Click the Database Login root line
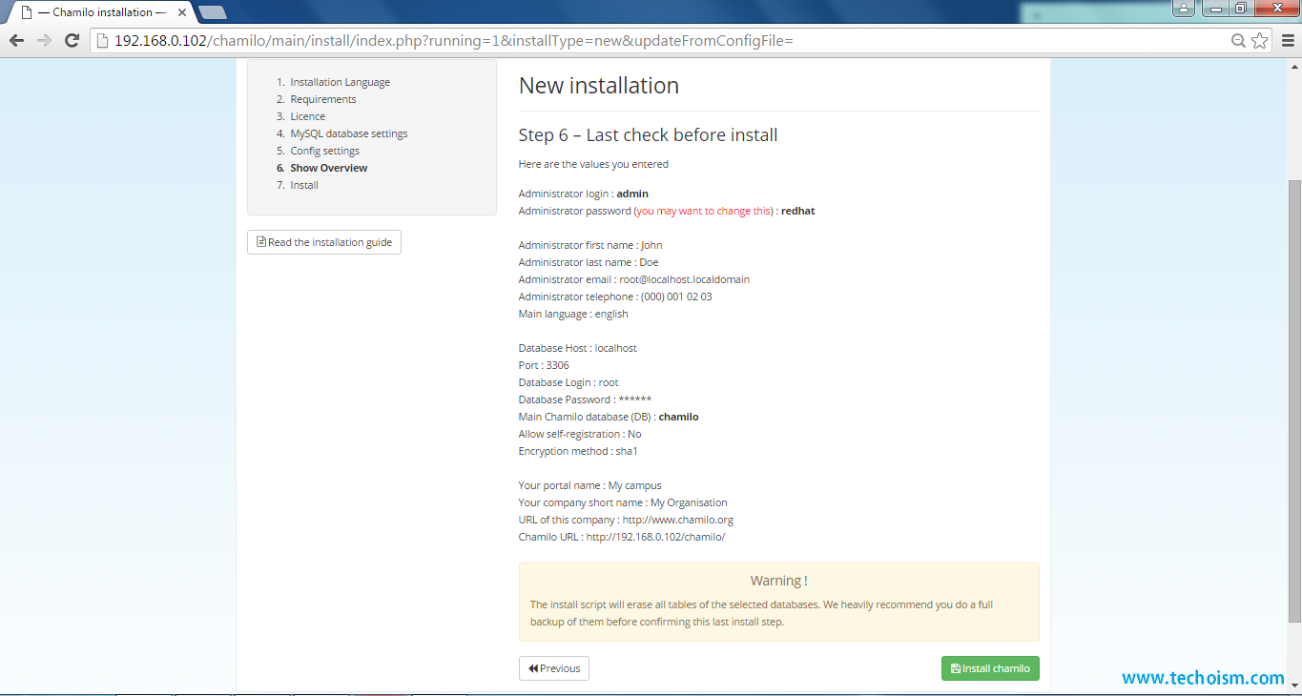 tap(568, 382)
